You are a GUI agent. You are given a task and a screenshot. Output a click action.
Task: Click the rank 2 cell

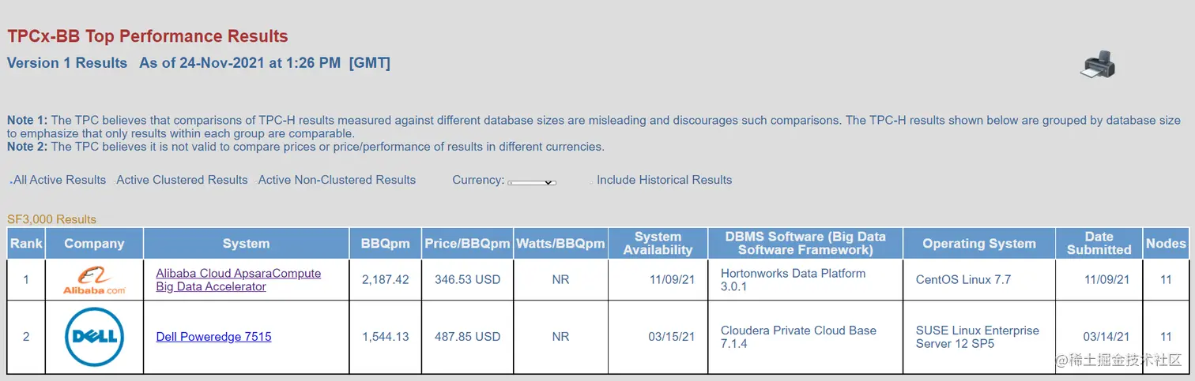tap(26, 337)
